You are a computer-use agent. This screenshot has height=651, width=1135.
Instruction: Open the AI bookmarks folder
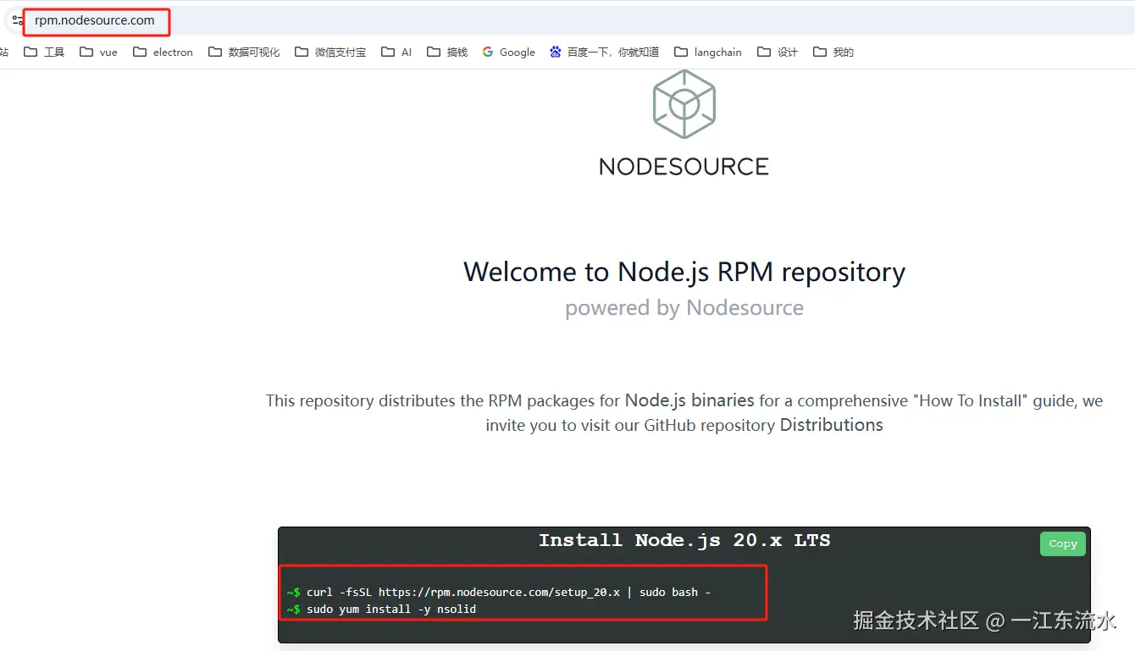[396, 52]
